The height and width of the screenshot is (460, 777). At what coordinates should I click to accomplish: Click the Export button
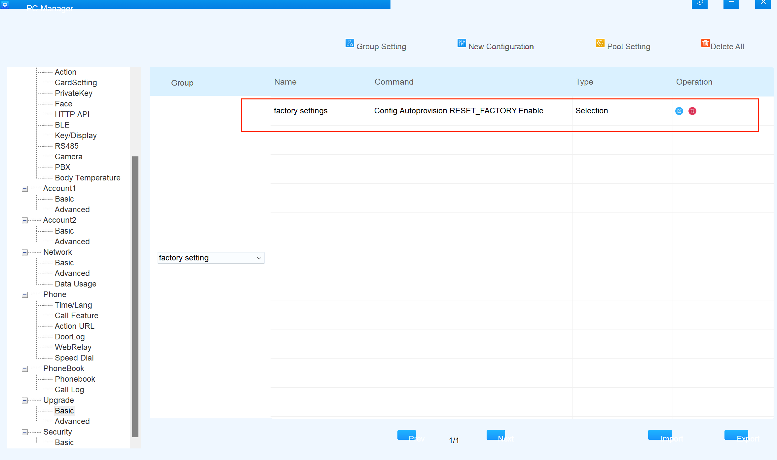[736, 435]
